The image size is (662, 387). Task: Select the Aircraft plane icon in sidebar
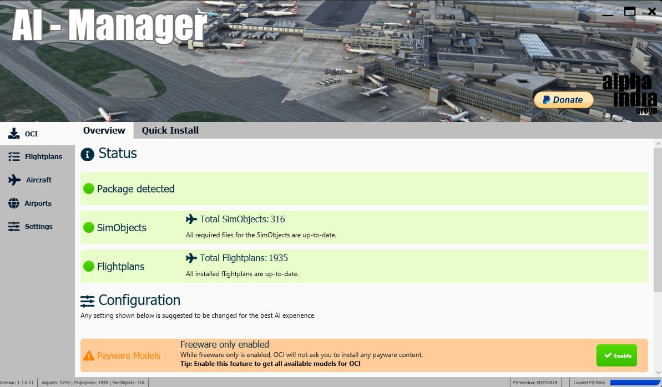coord(14,180)
